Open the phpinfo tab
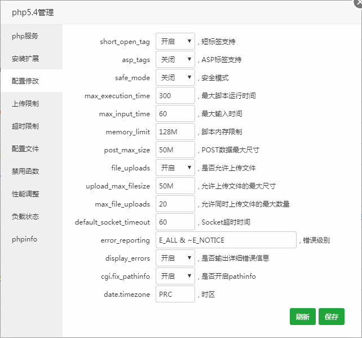Viewport: 362px width, 338px height. (x=24, y=239)
